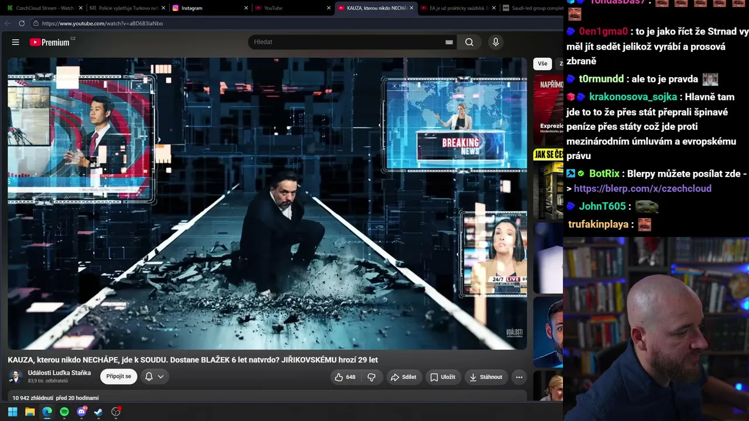The width and height of the screenshot is (749, 421).
Task: Open channel avatar of Luděk Staněk
Action: click(16, 377)
